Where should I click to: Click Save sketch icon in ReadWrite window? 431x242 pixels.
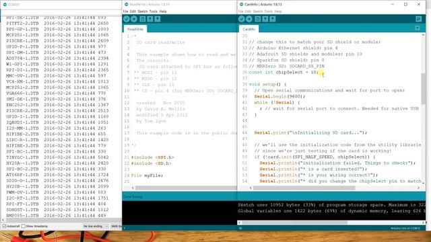click(157, 19)
